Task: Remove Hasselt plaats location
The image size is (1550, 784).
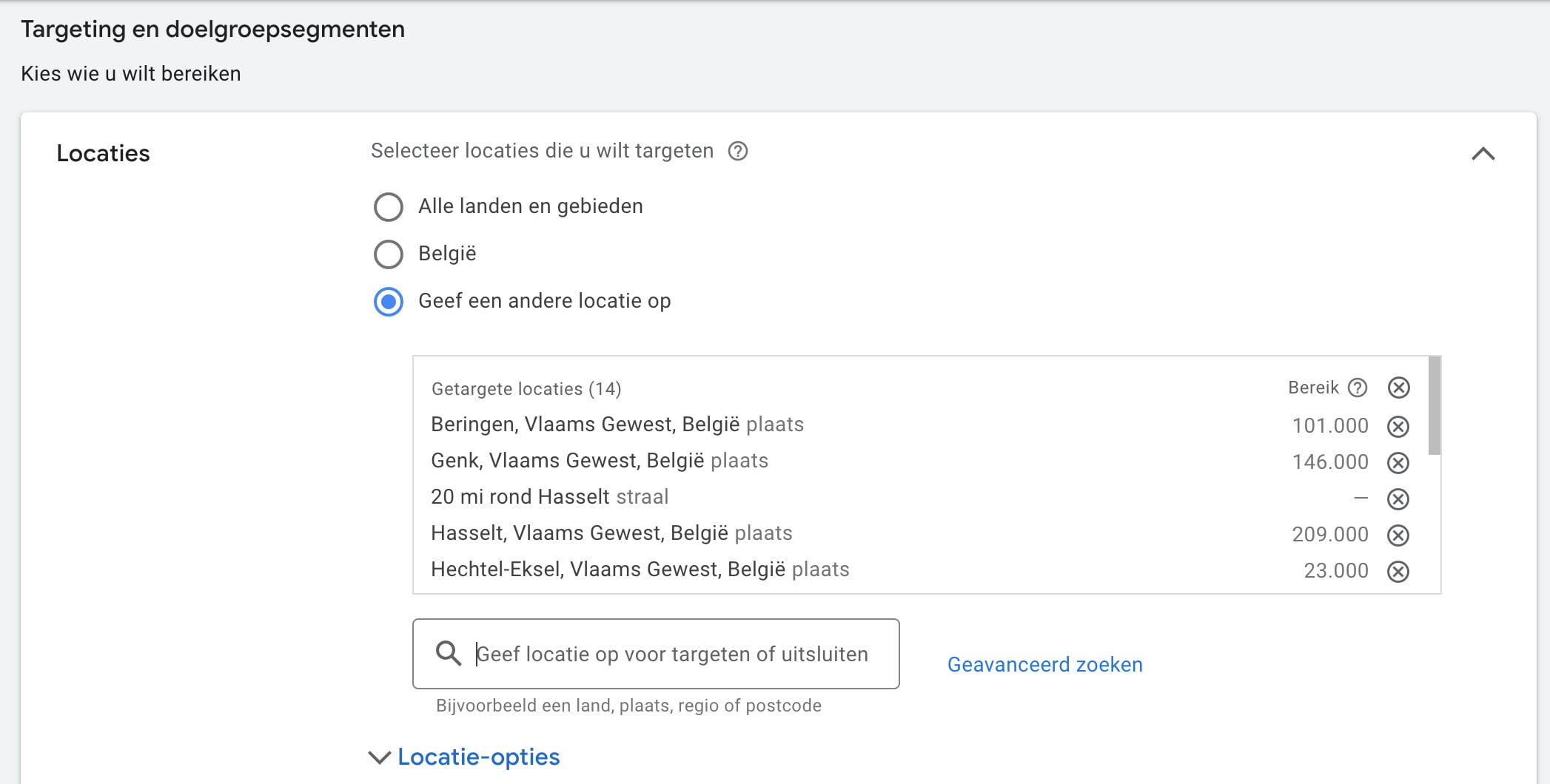Action: [1398, 535]
